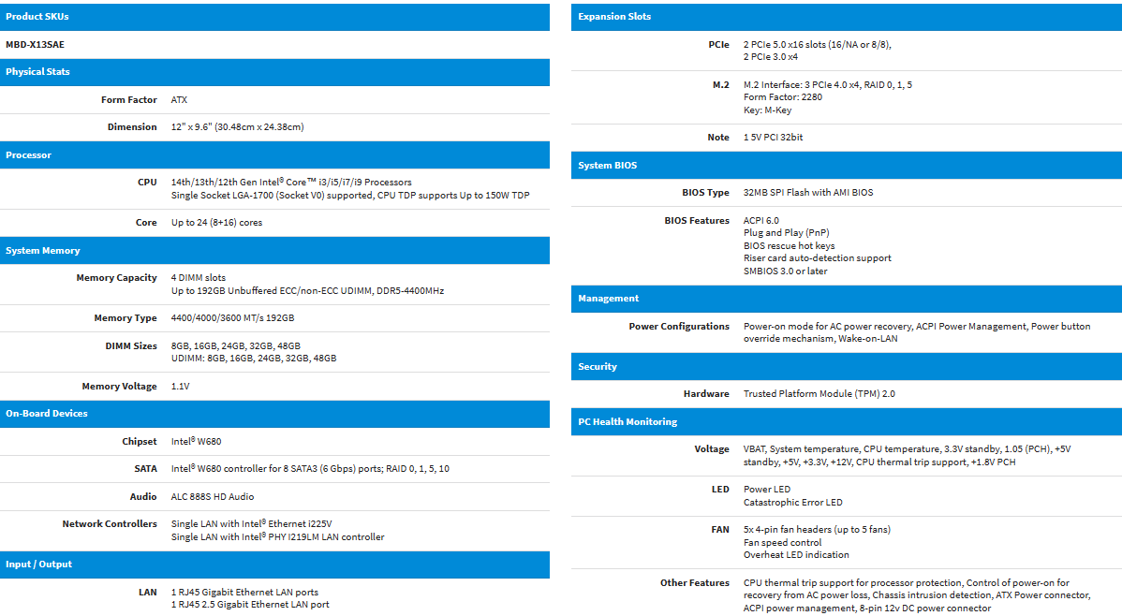Select the 'Up to 24 (8+16) cores' value
1122x616 pixels.
pos(217,223)
